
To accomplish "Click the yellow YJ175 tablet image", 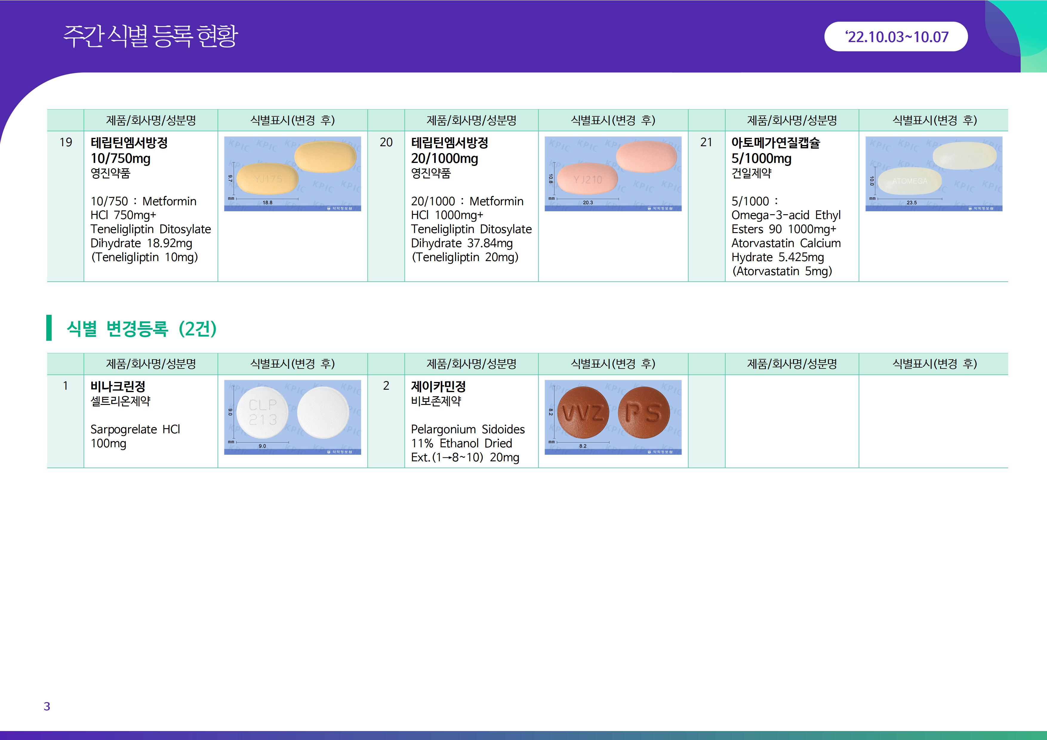I will pyautogui.click(x=292, y=174).
